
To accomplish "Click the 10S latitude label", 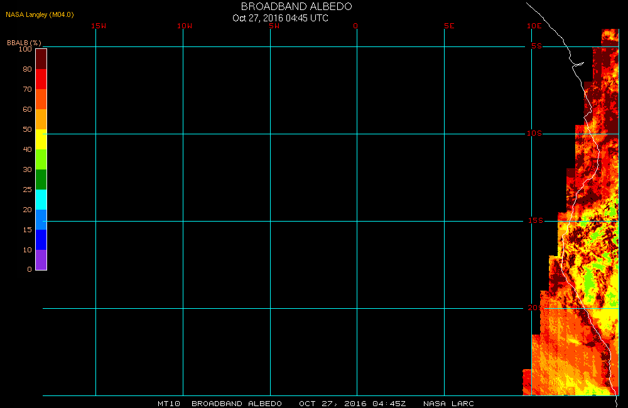I will 534,133.
